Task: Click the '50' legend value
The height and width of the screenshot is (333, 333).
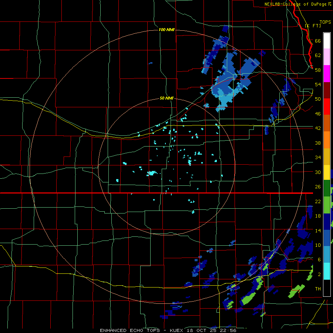Action: coord(318,99)
